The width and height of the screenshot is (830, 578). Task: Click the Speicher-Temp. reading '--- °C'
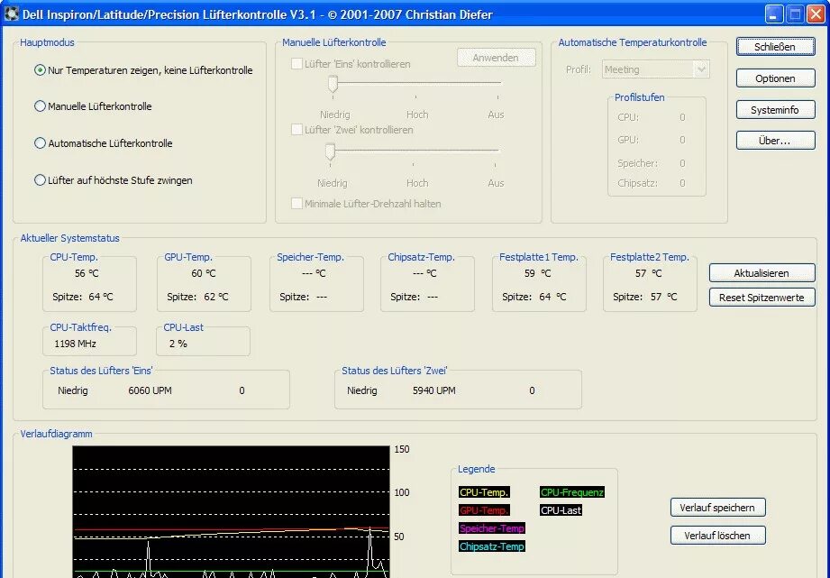pos(314,273)
